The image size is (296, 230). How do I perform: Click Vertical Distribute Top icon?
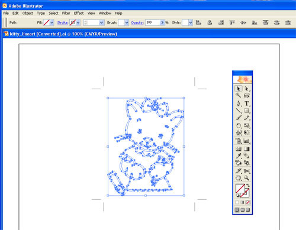266,22
